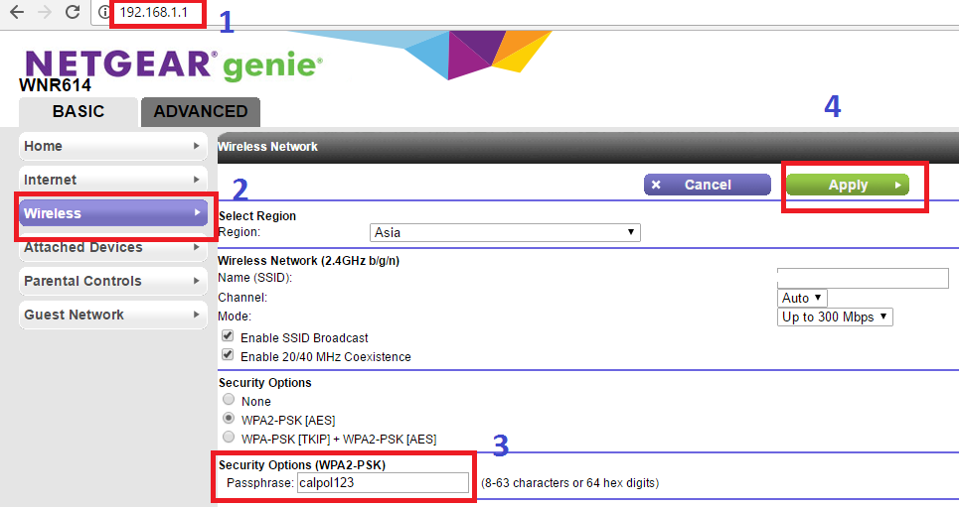Click the Channel: label

(242, 298)
